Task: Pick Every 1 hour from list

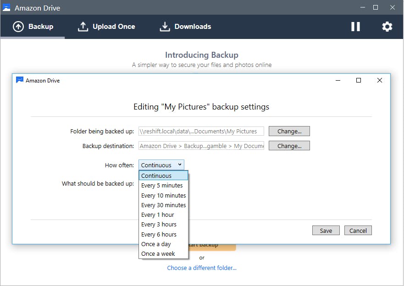Action: pos(157,215)
